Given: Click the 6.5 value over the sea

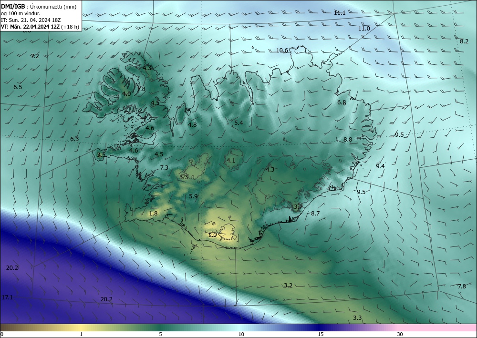Looking at the screenshot, I should tap(18, 87).
